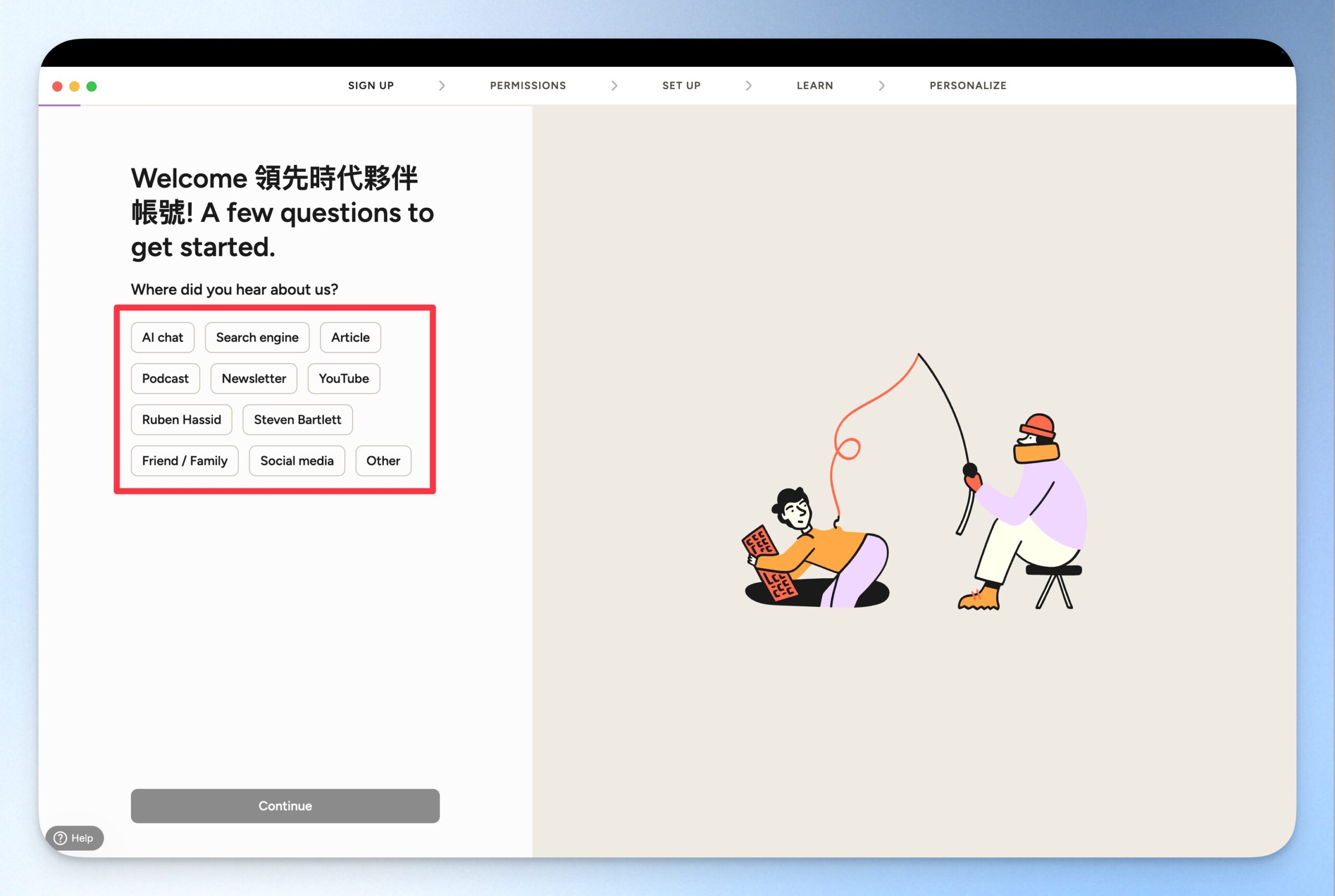This screenshot has width=1335, height=896.
Task: Select Social media option
Action: 296,461
